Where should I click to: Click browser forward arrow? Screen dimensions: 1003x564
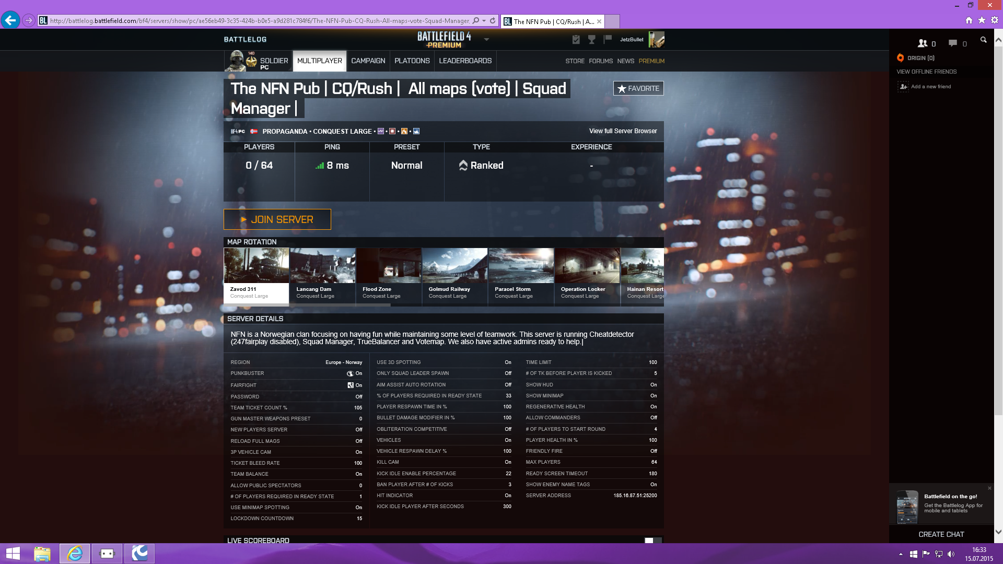(x=29, y=21)
